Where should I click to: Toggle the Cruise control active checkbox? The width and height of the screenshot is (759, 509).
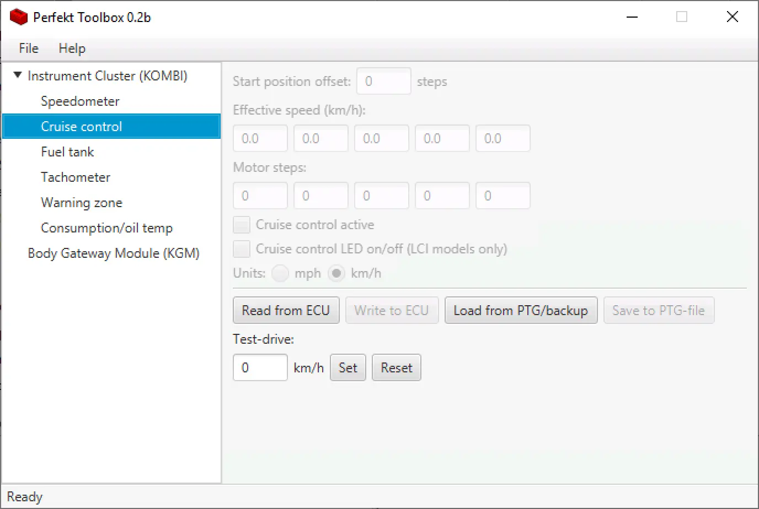coord(242,225)
